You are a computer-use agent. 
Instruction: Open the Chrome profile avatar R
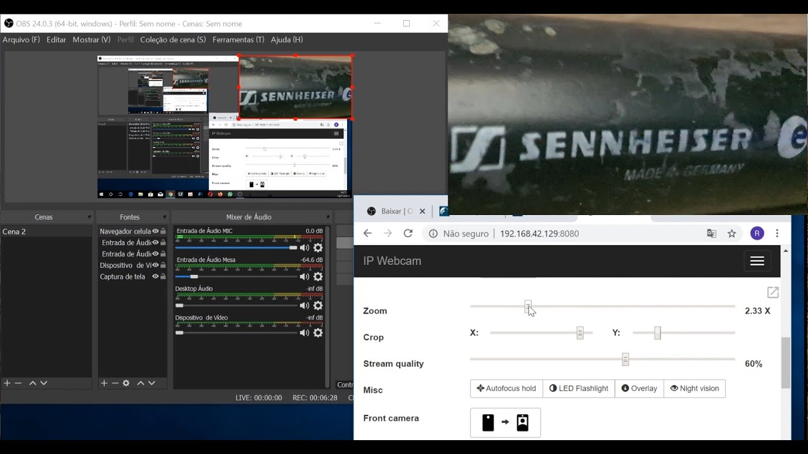point(757,233)
